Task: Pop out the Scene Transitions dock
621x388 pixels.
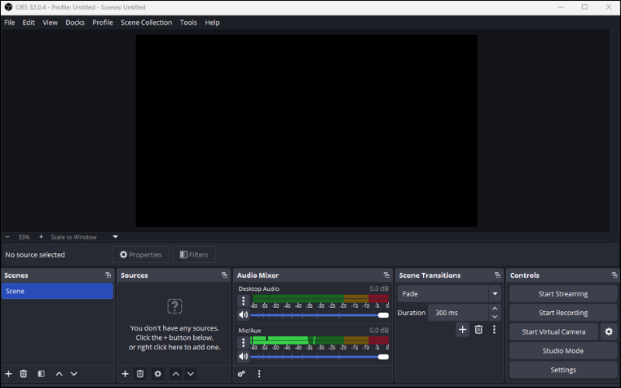Action: (498, 275)
